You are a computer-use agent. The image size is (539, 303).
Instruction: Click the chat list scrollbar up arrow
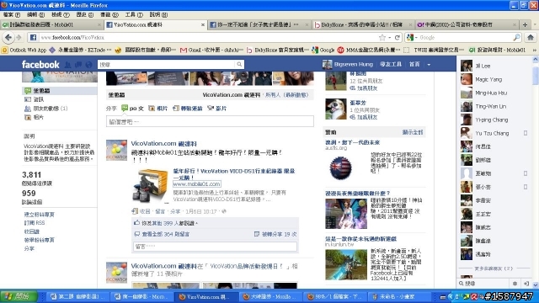(x=536, y=60)
